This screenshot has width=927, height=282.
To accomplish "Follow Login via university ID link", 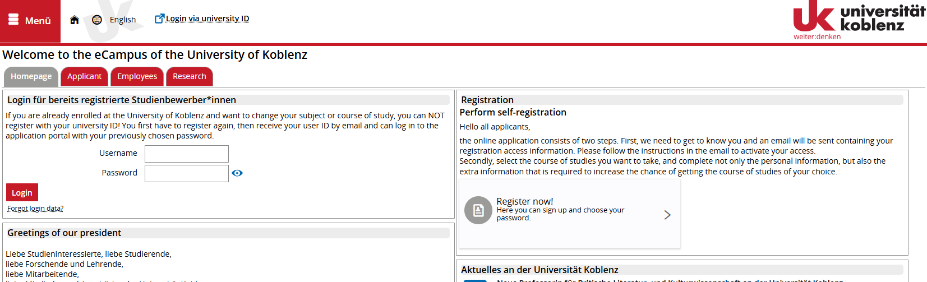I will click(207, 19).
